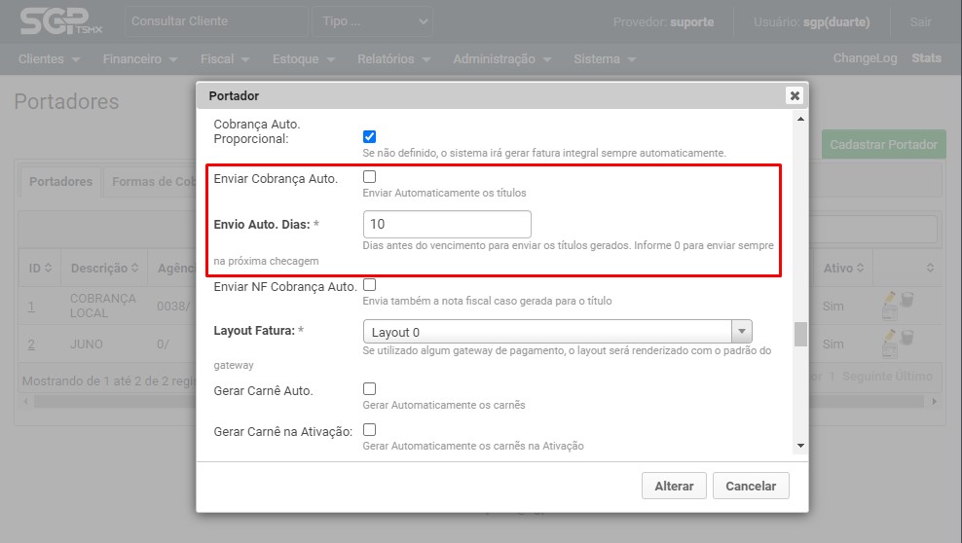Viewport: 962px width, 543px height.
Task: Click the dialog scrollbar up arrow
Action: pos(800,120)
